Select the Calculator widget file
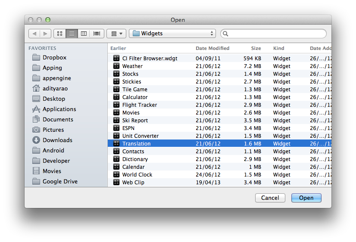Image resolution: width=356 pixels, height=242 pixels. coord(135,97)
